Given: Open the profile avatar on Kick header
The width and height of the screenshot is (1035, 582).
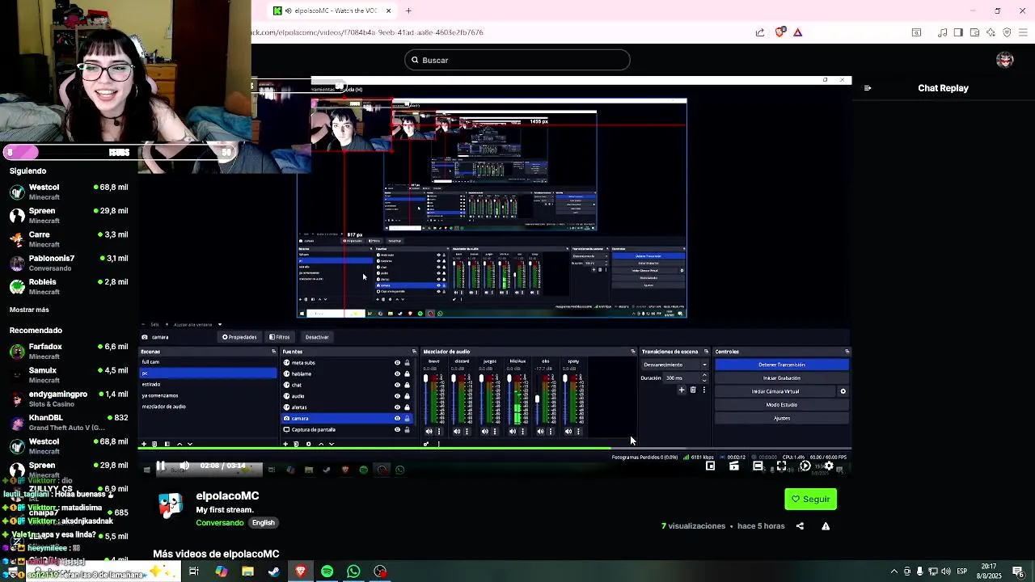Looking at the screenshot, I should (x=1005, y=60).
